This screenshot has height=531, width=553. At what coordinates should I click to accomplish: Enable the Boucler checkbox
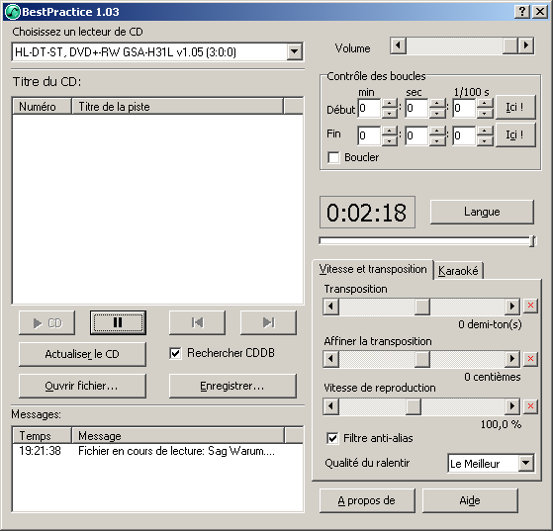pos(333,157)
